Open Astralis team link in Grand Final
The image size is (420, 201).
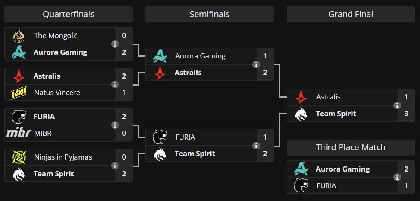point(328,97)
